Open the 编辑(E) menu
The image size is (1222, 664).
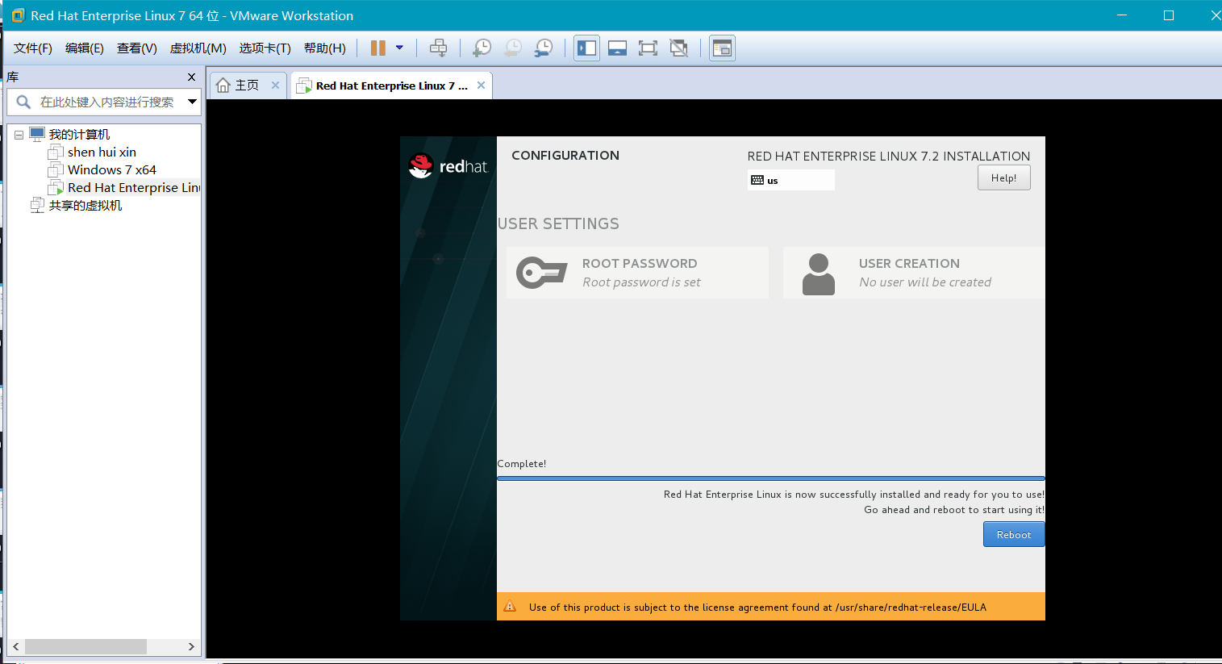(85, 48)
